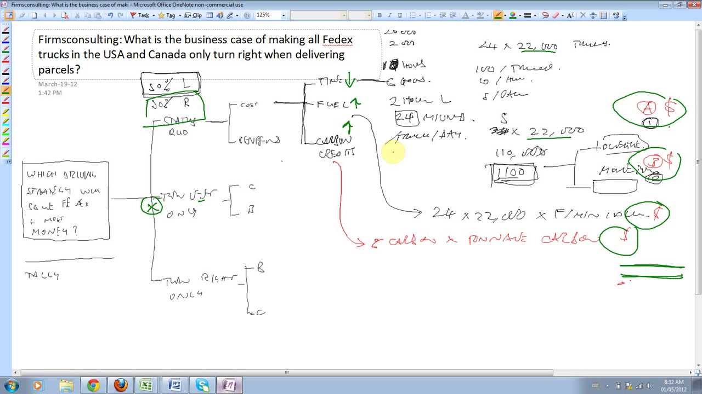
Task: Open Word from taskbar
Action: click(x=174, y=385)
